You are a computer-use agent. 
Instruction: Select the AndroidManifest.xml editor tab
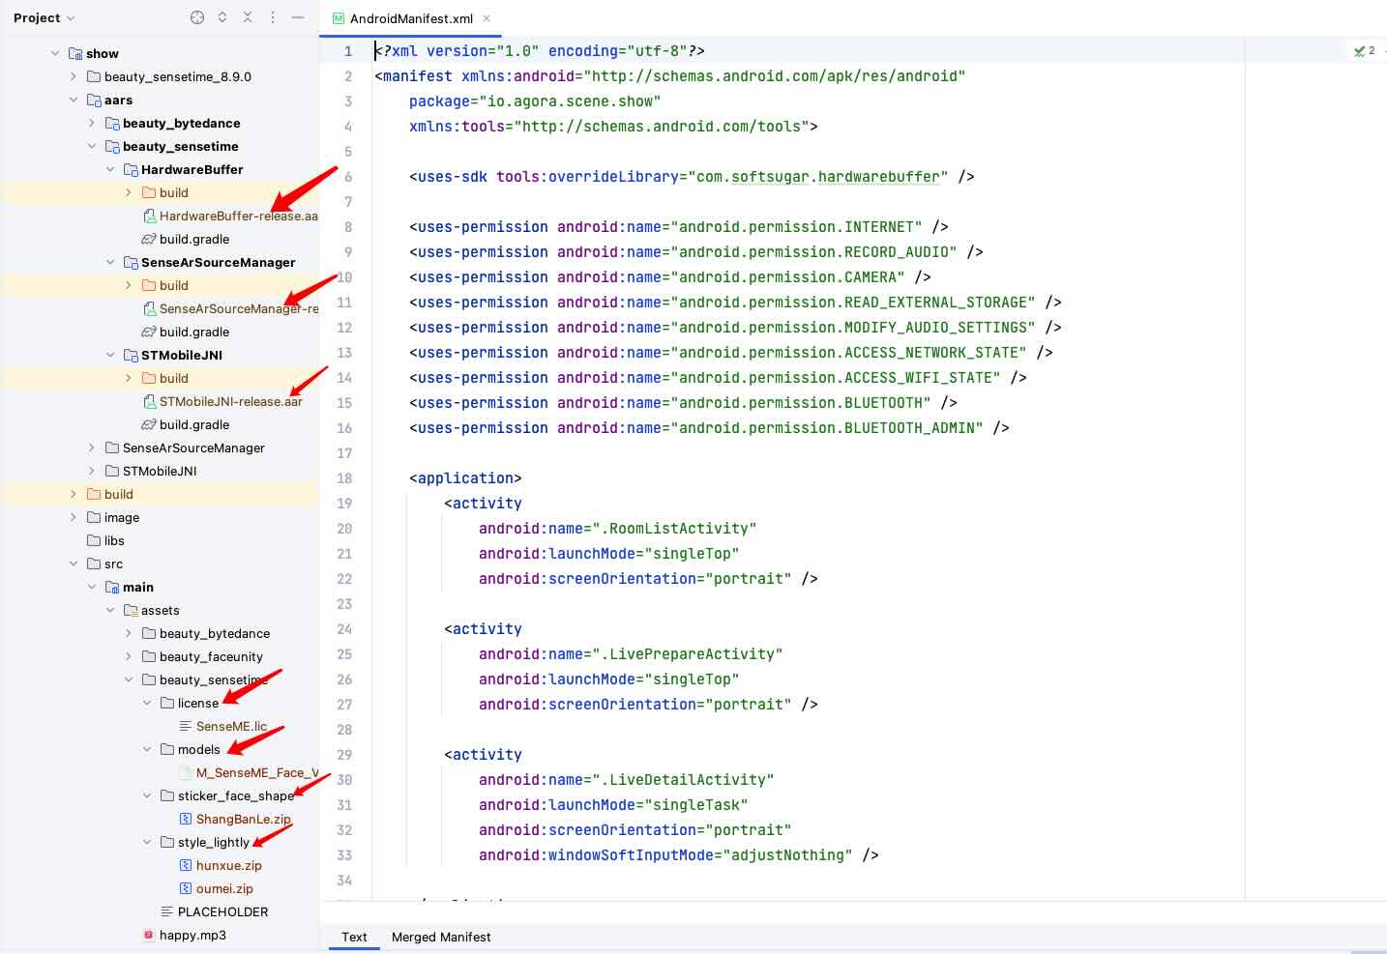pos(411,18)
